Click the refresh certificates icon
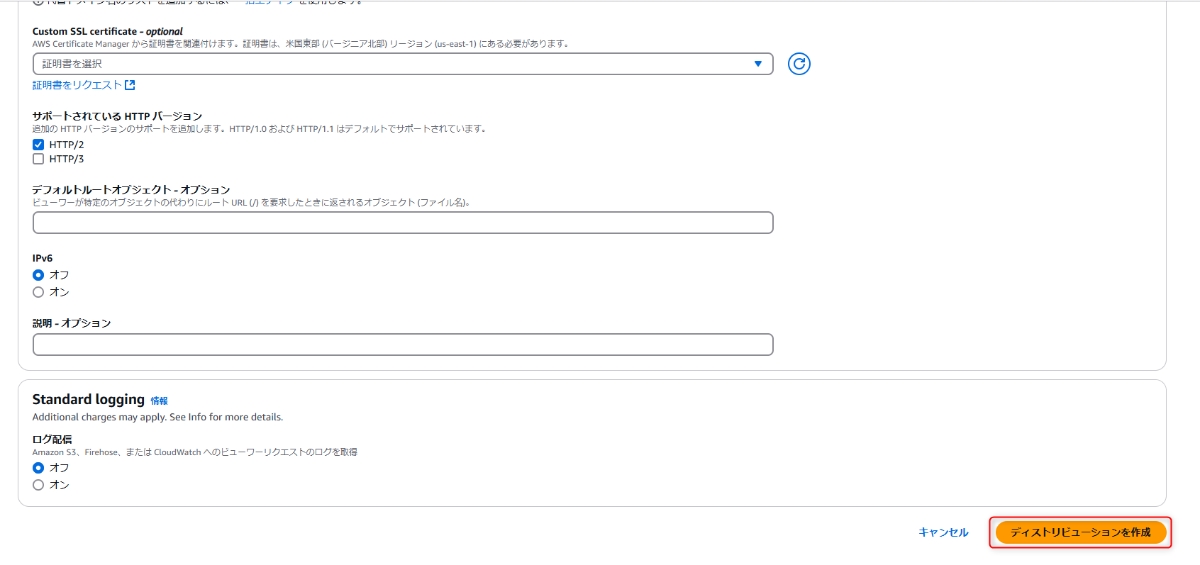 pyautogui.click(x=799, y=64)
